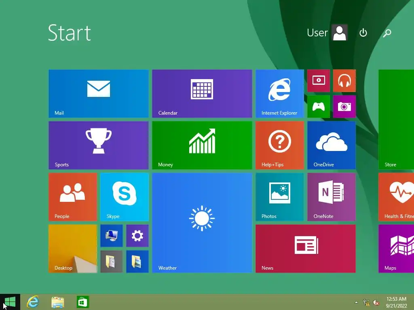This screenshot has width=414, height=310.
Task: Open Windows Store from the taskbar
Action: tap(82, 302)
